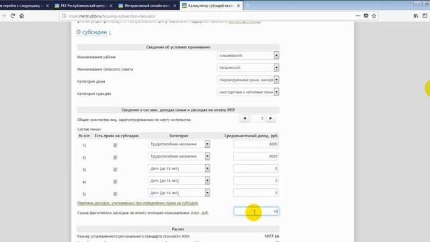
Task: Open the Категория граждан dropdown
Action: [248, 92]
